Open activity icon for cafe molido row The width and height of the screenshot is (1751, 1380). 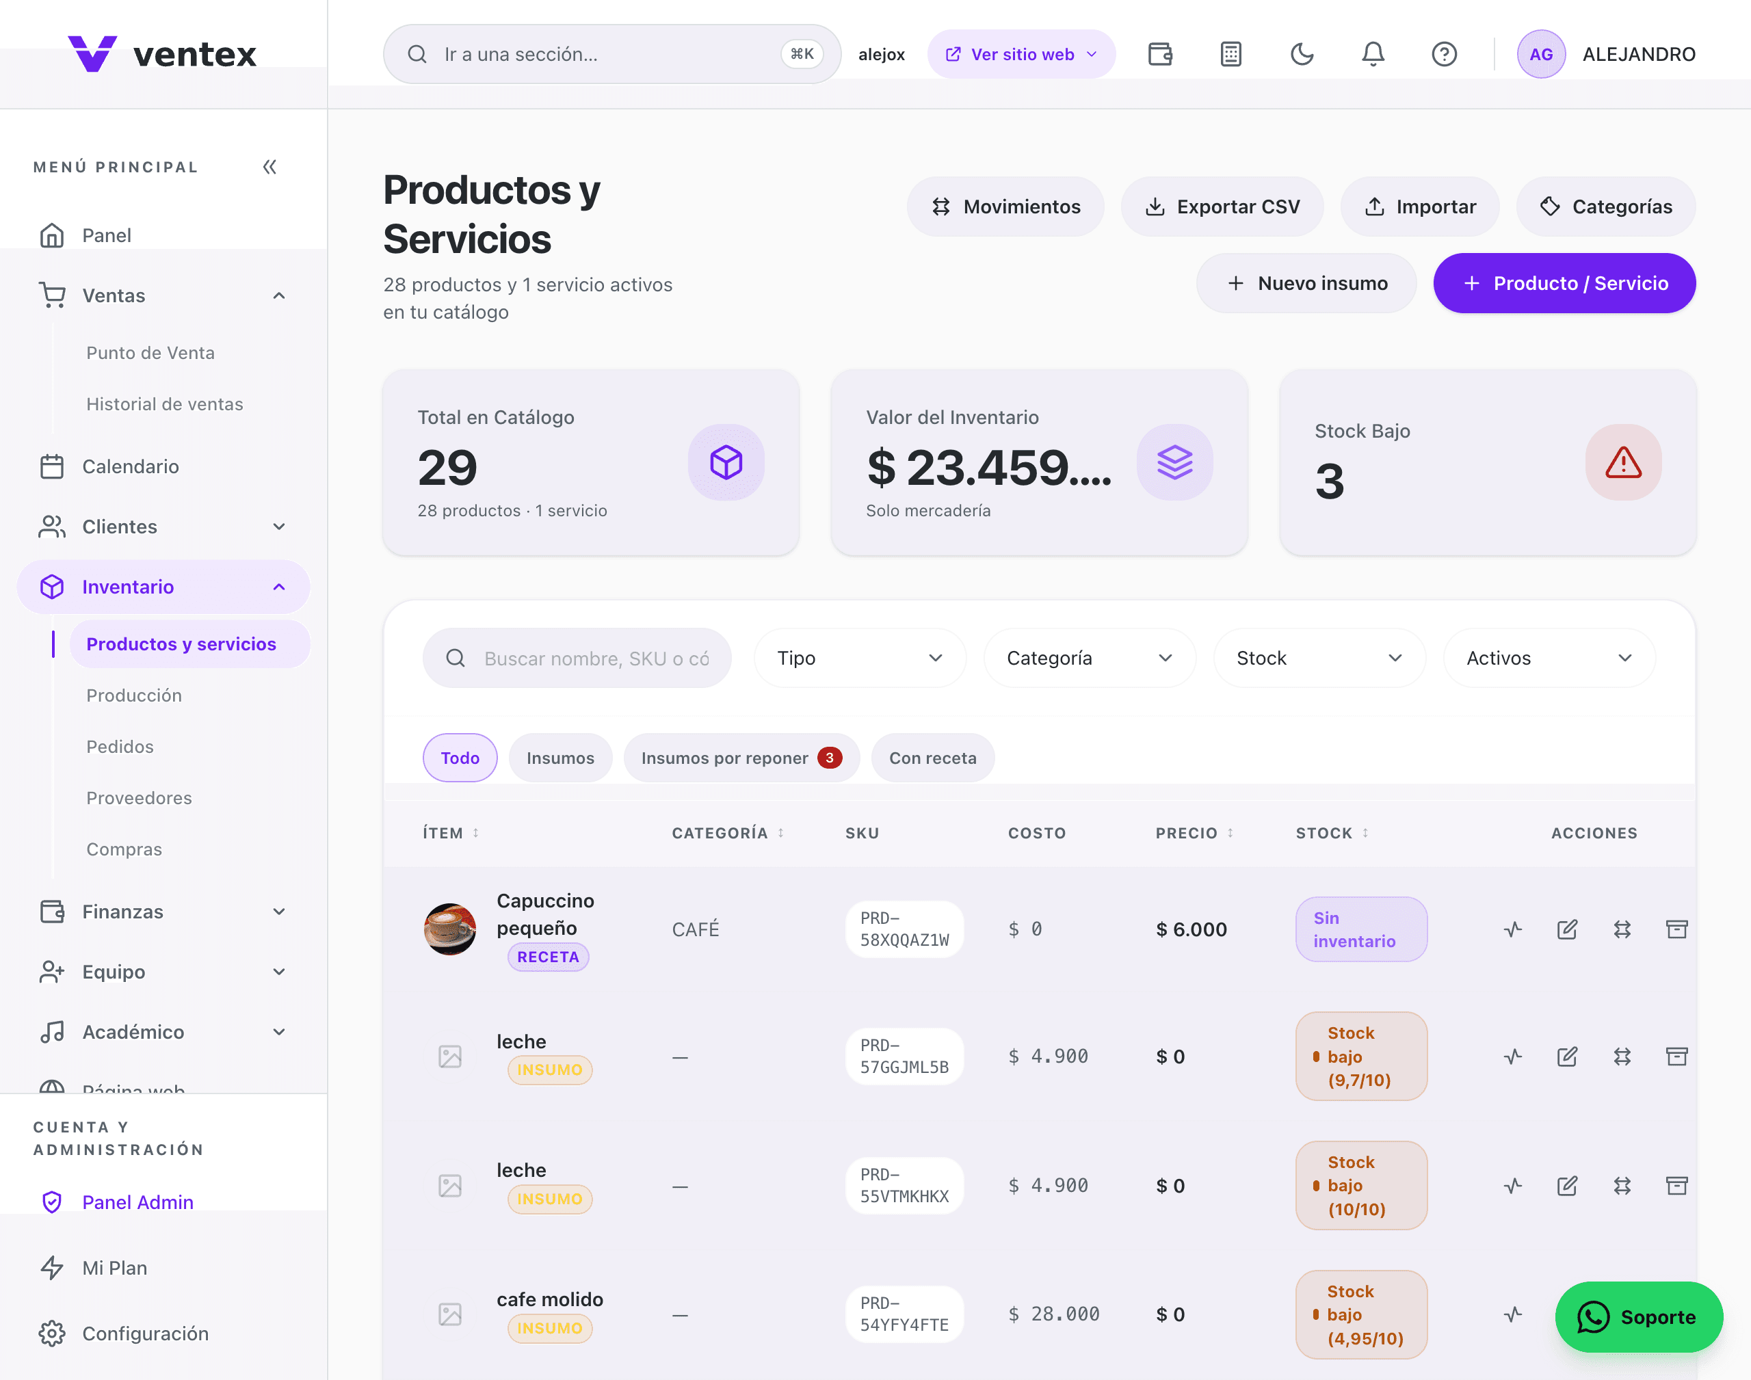point(1512,1314)
